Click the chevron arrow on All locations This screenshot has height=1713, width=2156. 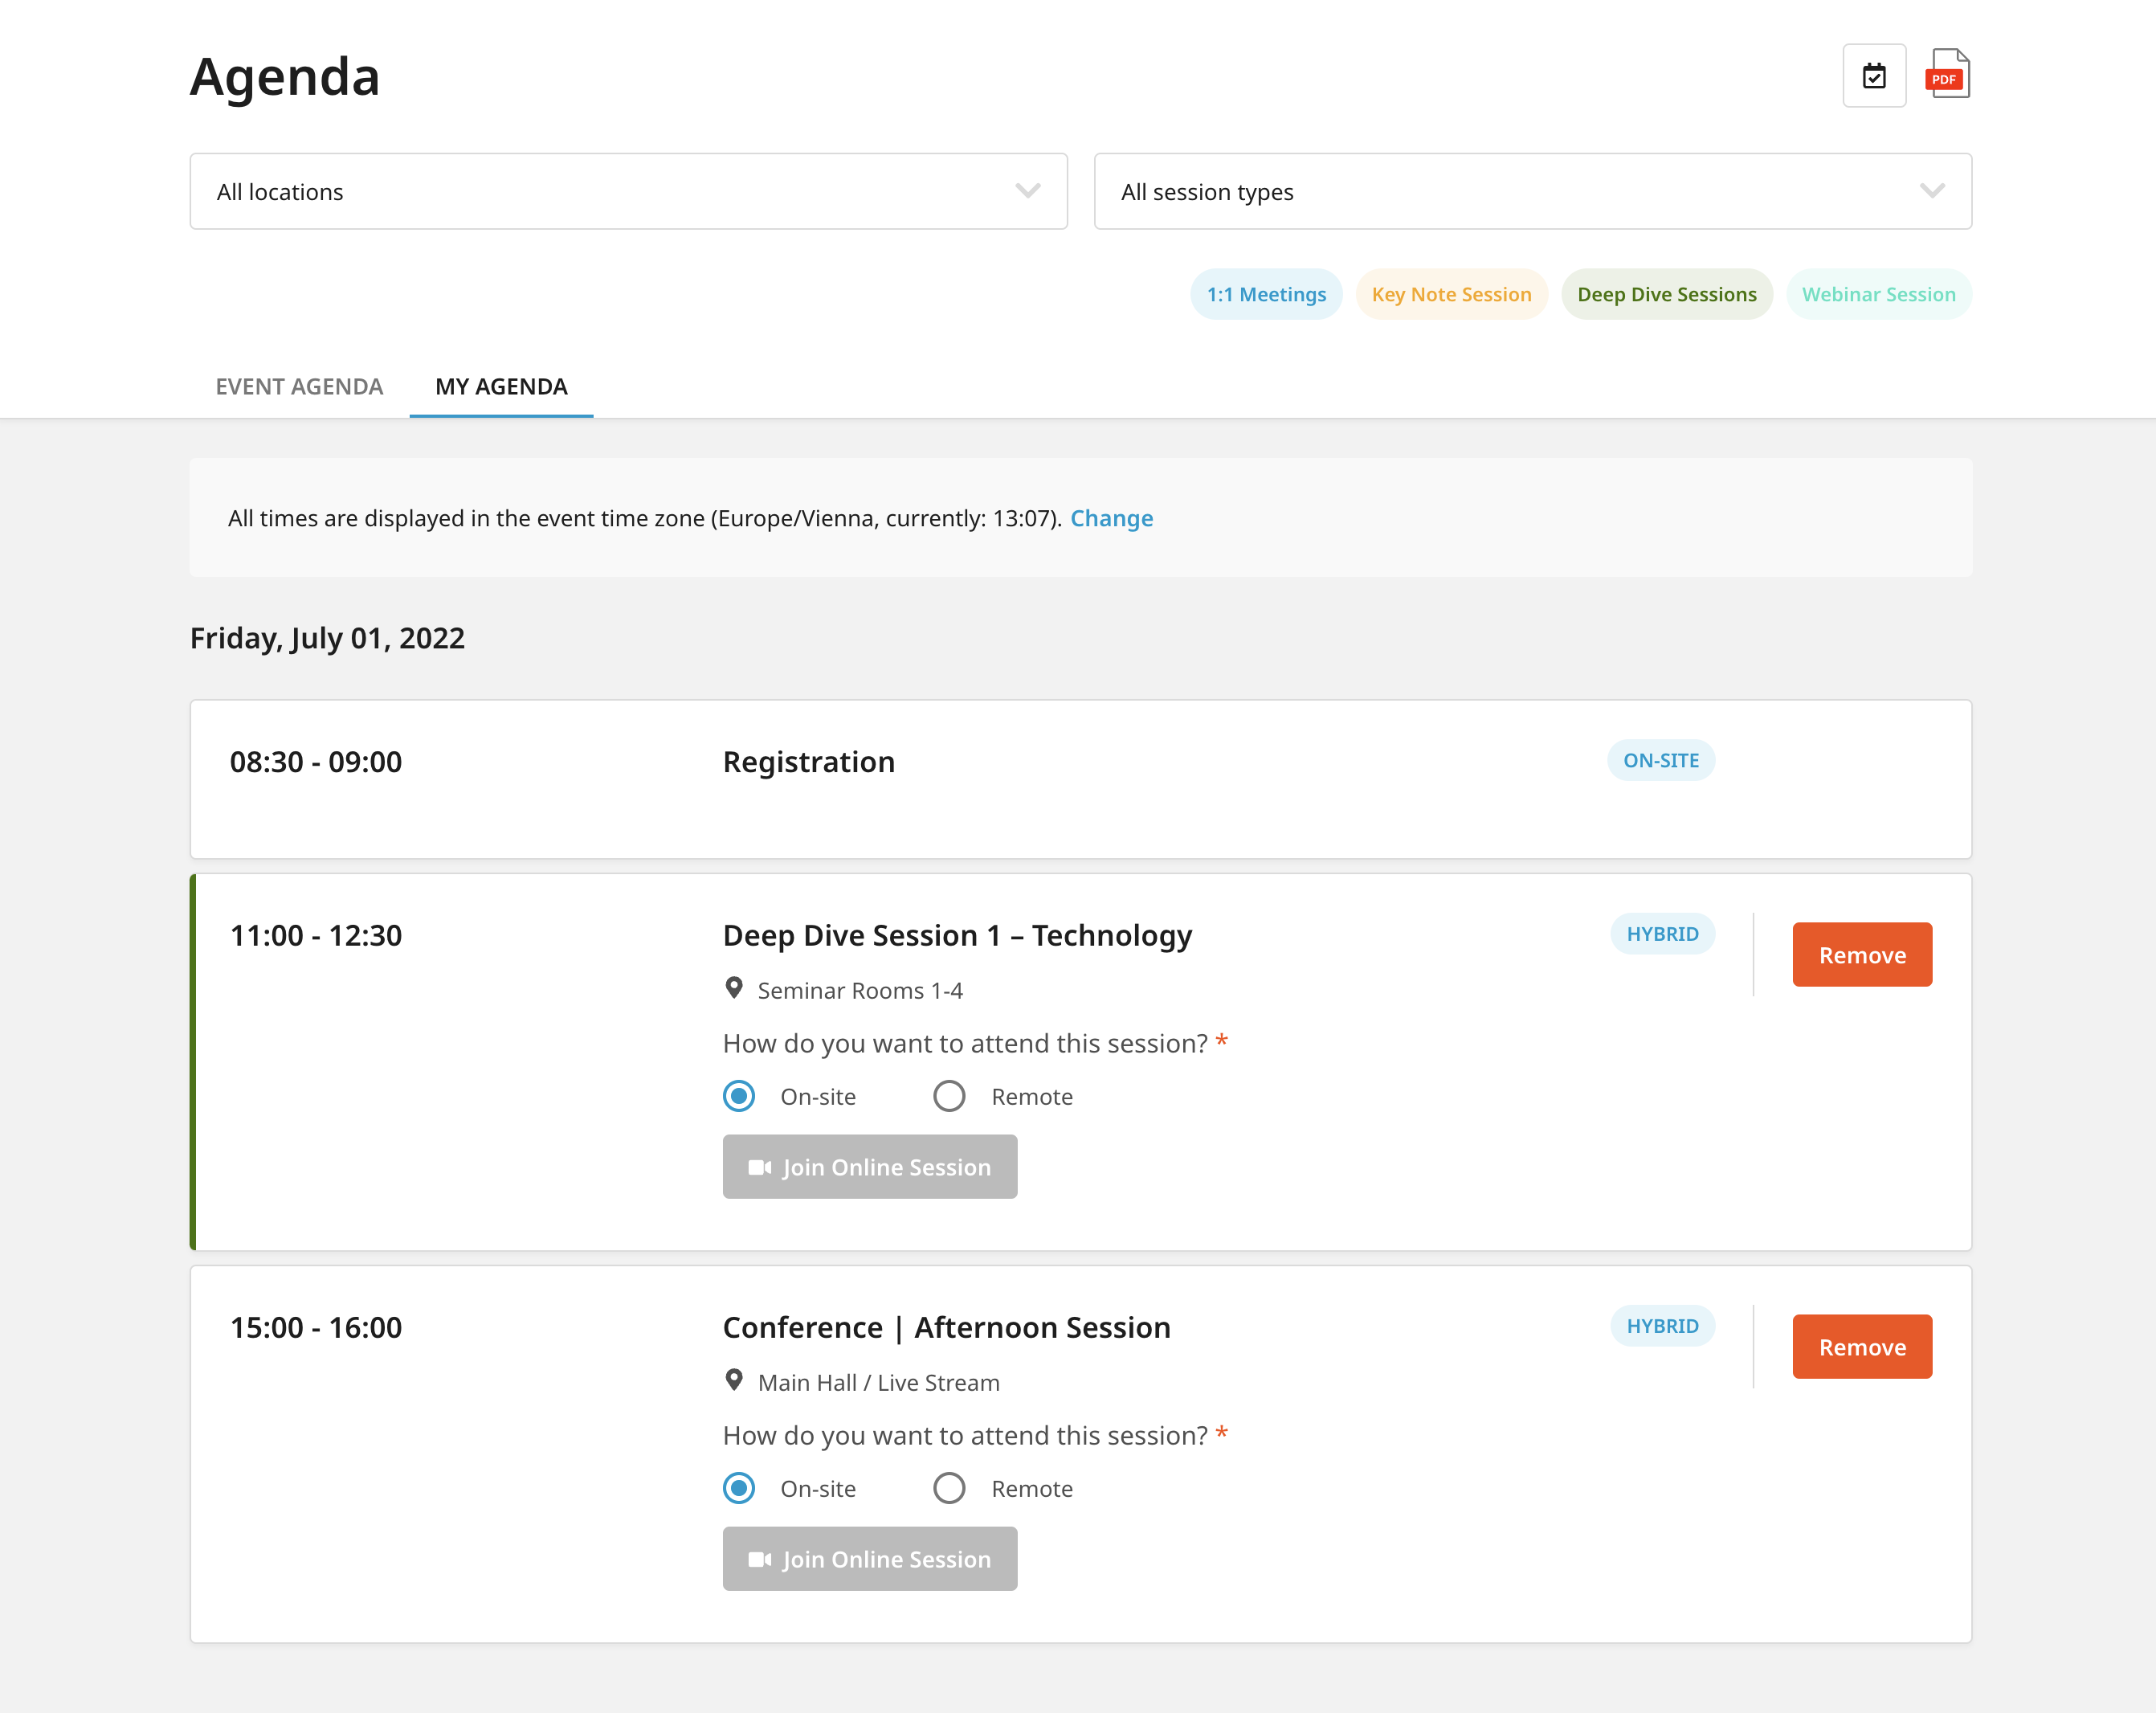click(1031, 190)
